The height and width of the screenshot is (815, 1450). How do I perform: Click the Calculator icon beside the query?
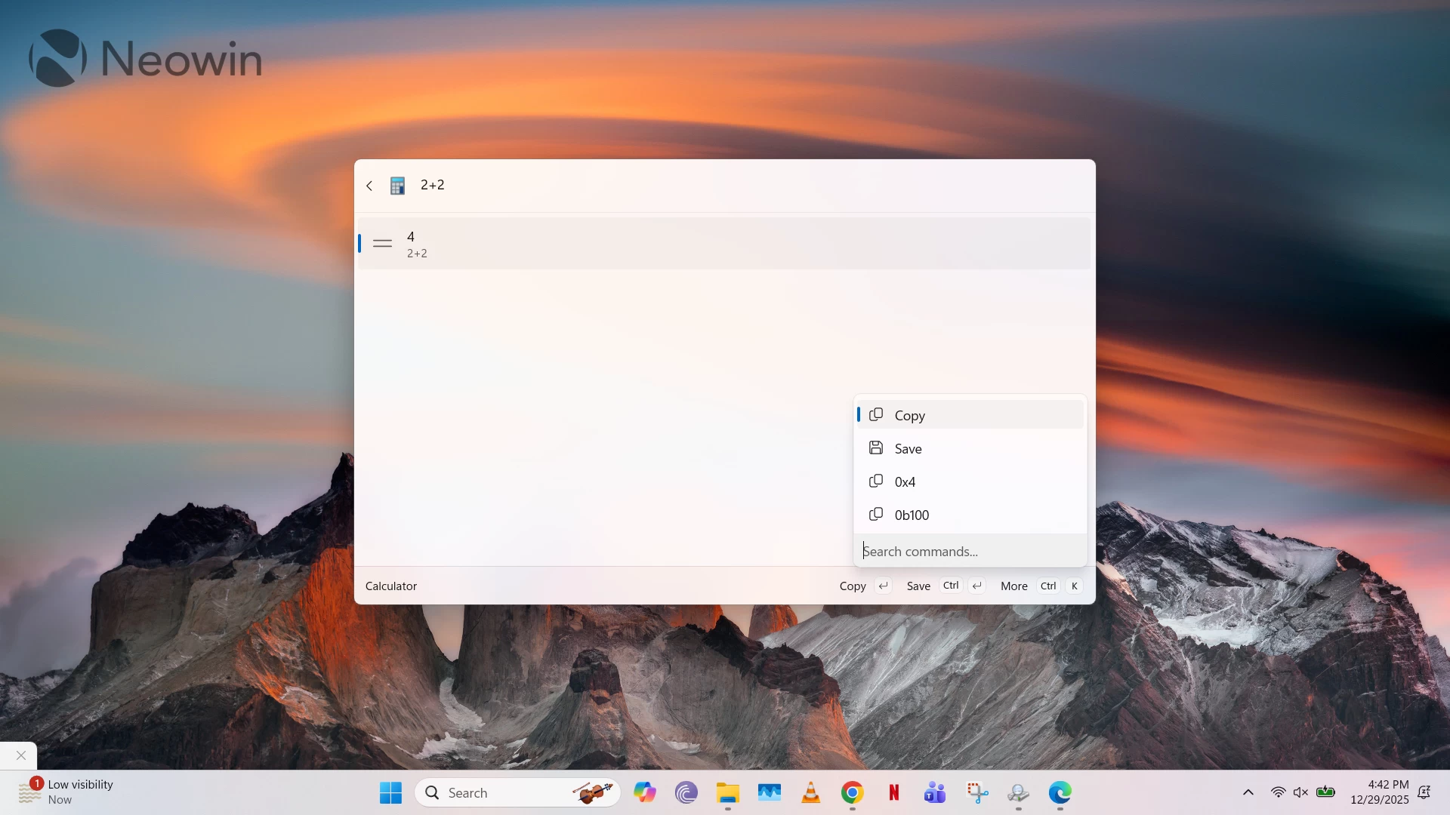click(397, 186)
